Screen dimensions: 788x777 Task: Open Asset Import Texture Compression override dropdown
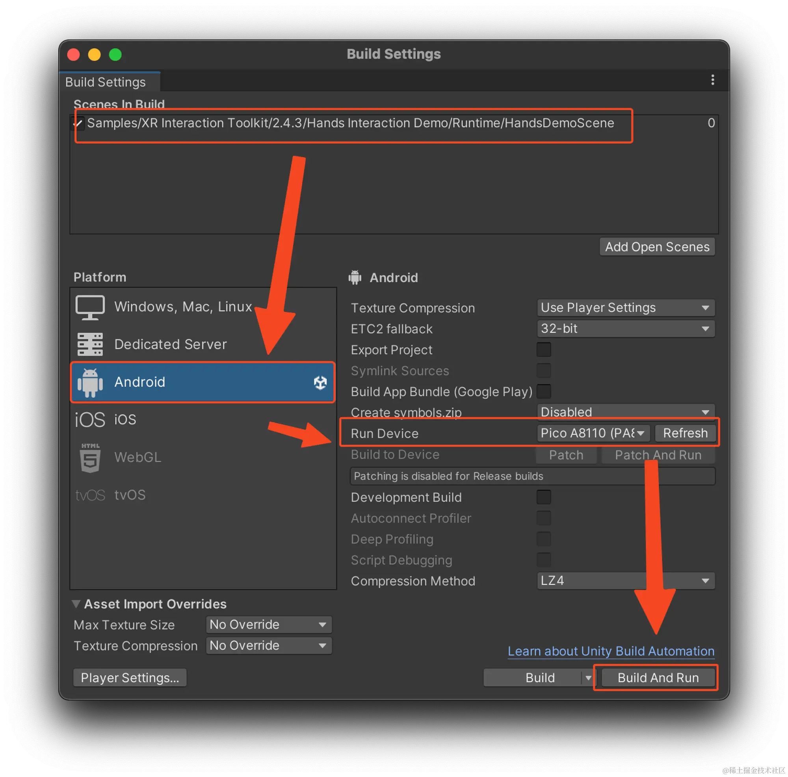(269, 645)
